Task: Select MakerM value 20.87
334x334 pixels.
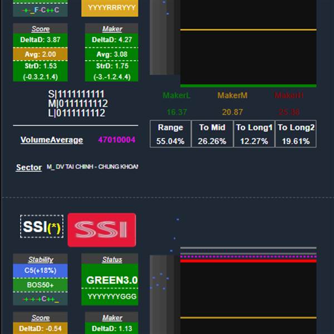Action: click(232, 112)
